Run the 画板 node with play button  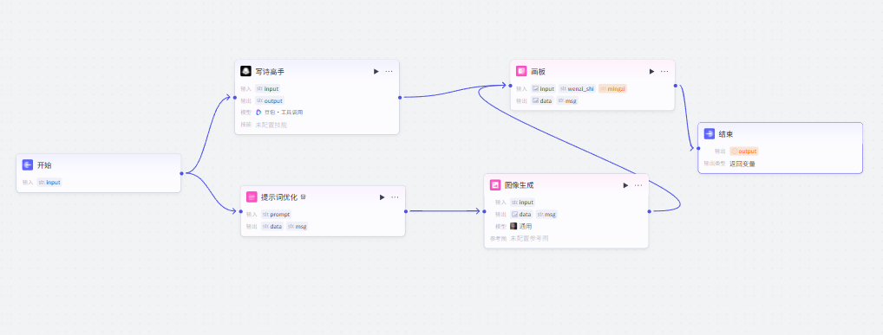[651, 71]
